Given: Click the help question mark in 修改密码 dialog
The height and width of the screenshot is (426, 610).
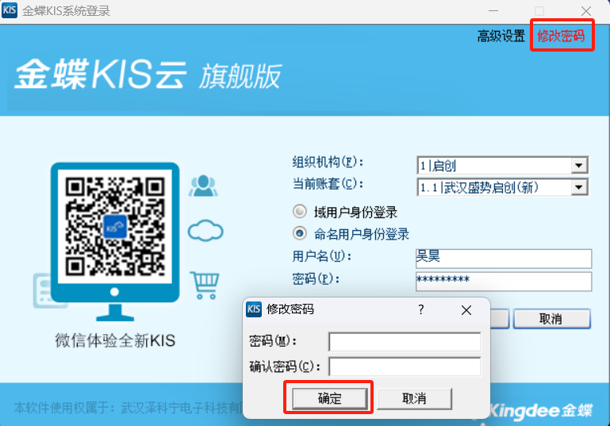Looking at the screenshot, I should coord(421,309).
